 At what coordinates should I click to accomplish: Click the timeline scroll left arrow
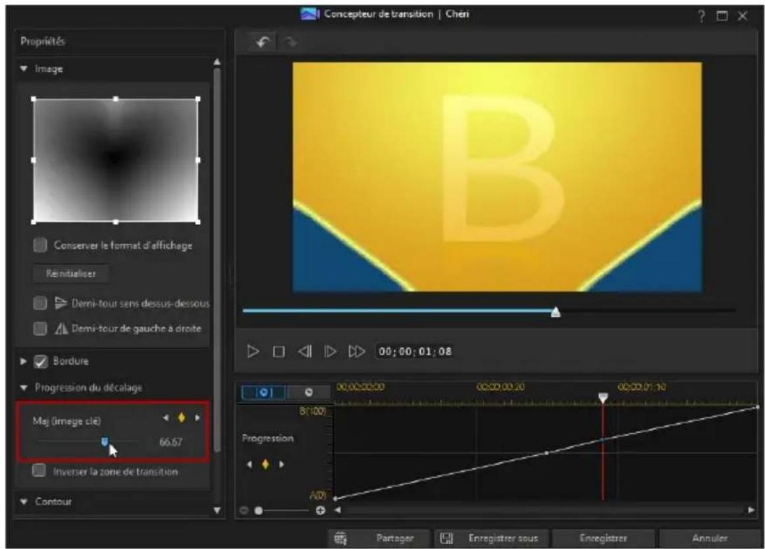[x=338, y=510]
